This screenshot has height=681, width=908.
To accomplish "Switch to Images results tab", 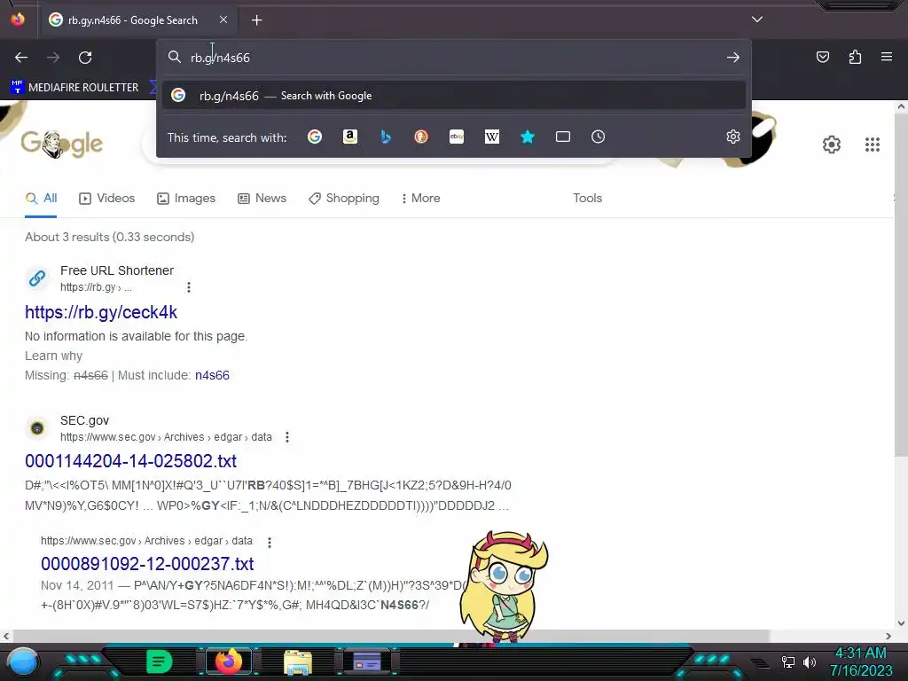I will tap(186, 198).
